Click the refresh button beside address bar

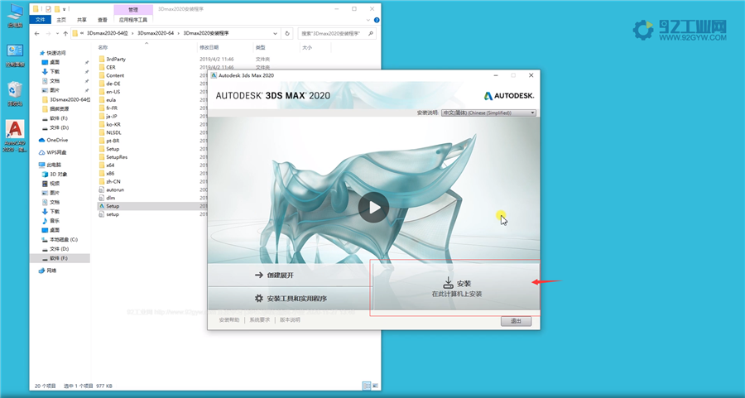(x=287, y=34)
